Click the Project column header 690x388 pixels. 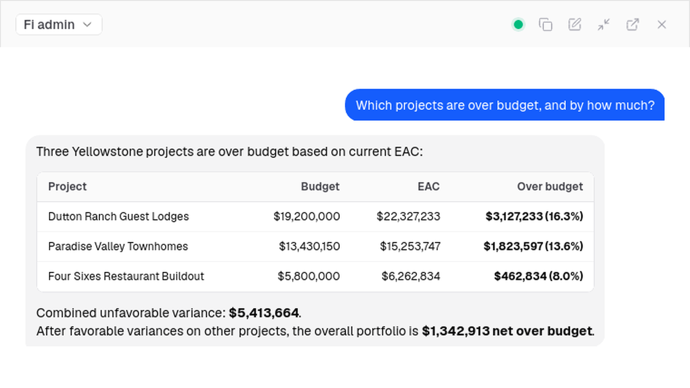coord(67,186)
